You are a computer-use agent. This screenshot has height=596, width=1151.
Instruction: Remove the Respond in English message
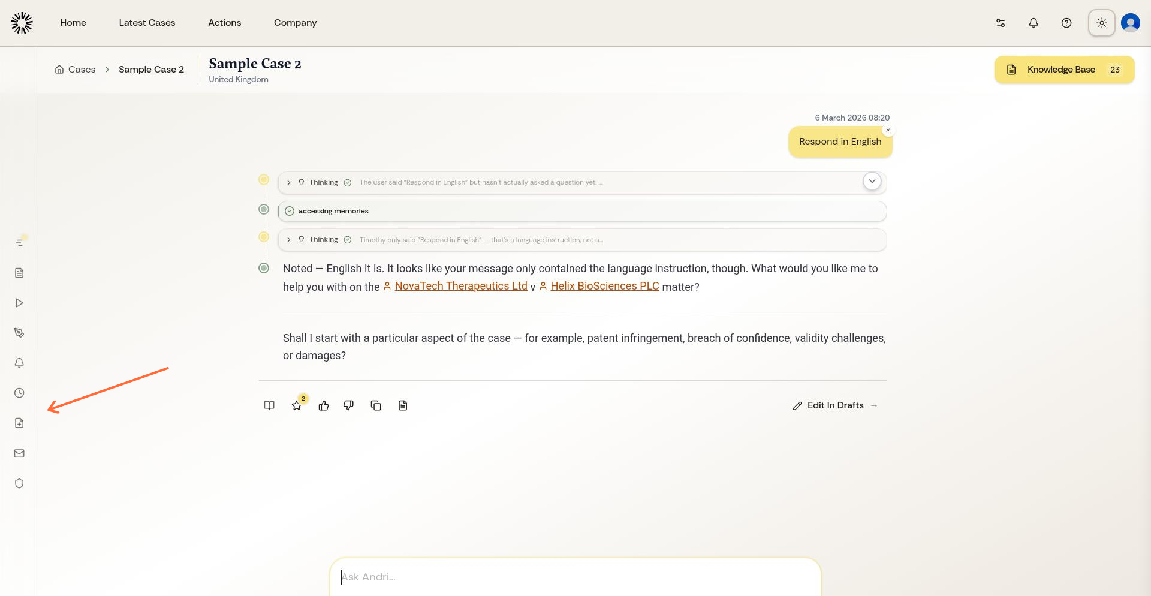click(888, 130)
